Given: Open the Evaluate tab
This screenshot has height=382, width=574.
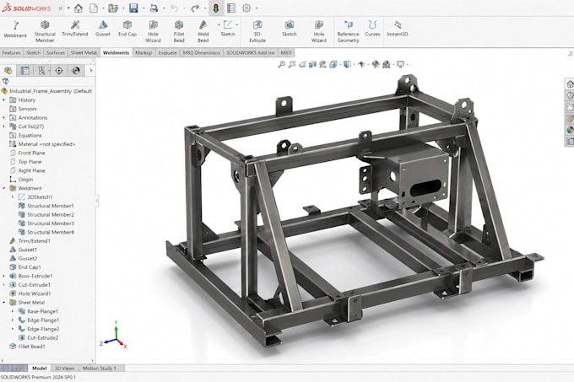Looking at the screenshot, I should click(x=167, y=52).
